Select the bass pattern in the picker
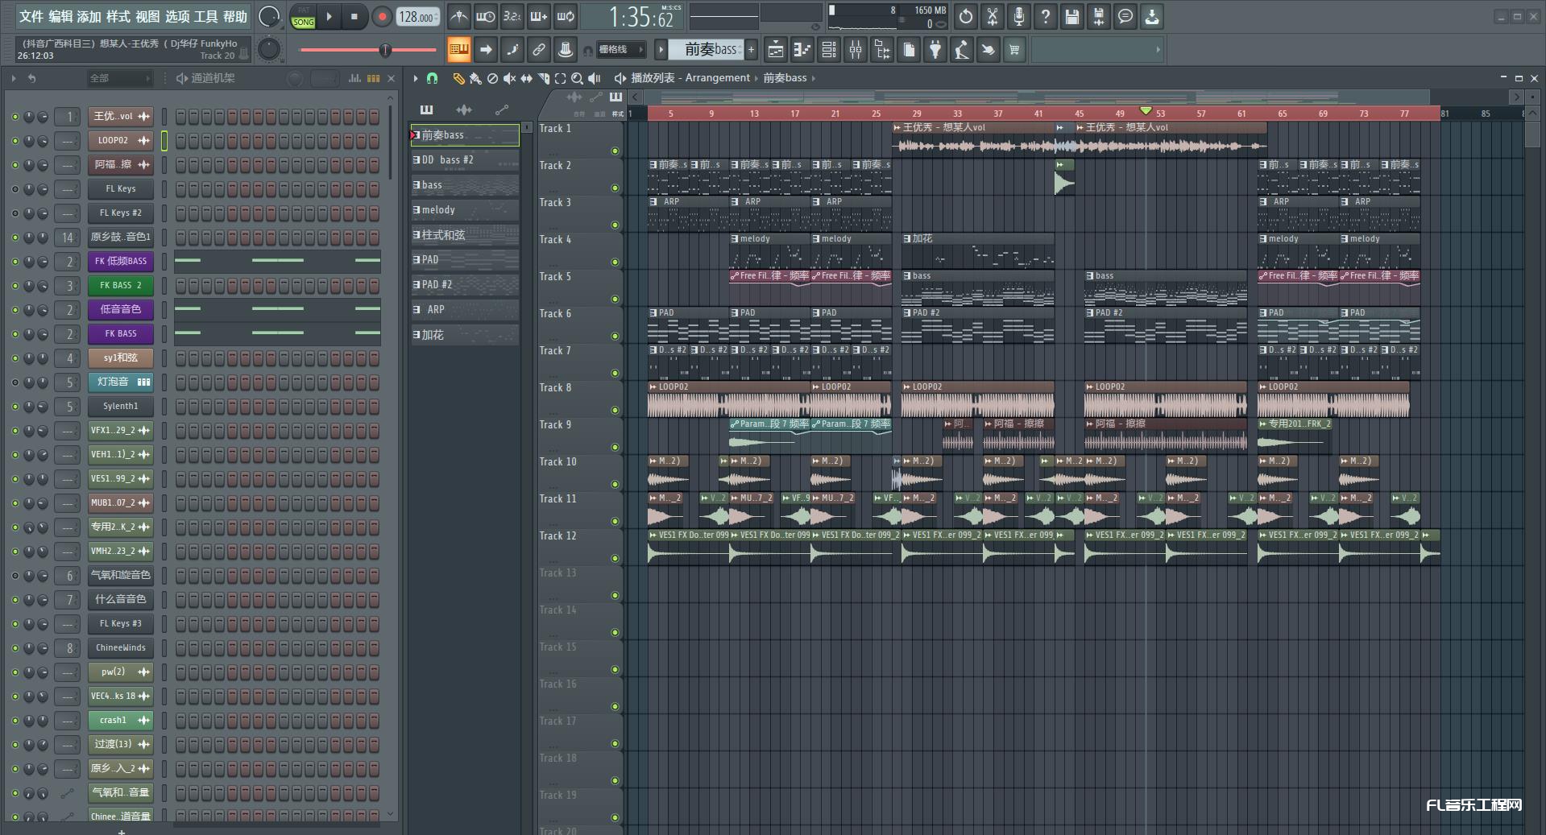 465,185
